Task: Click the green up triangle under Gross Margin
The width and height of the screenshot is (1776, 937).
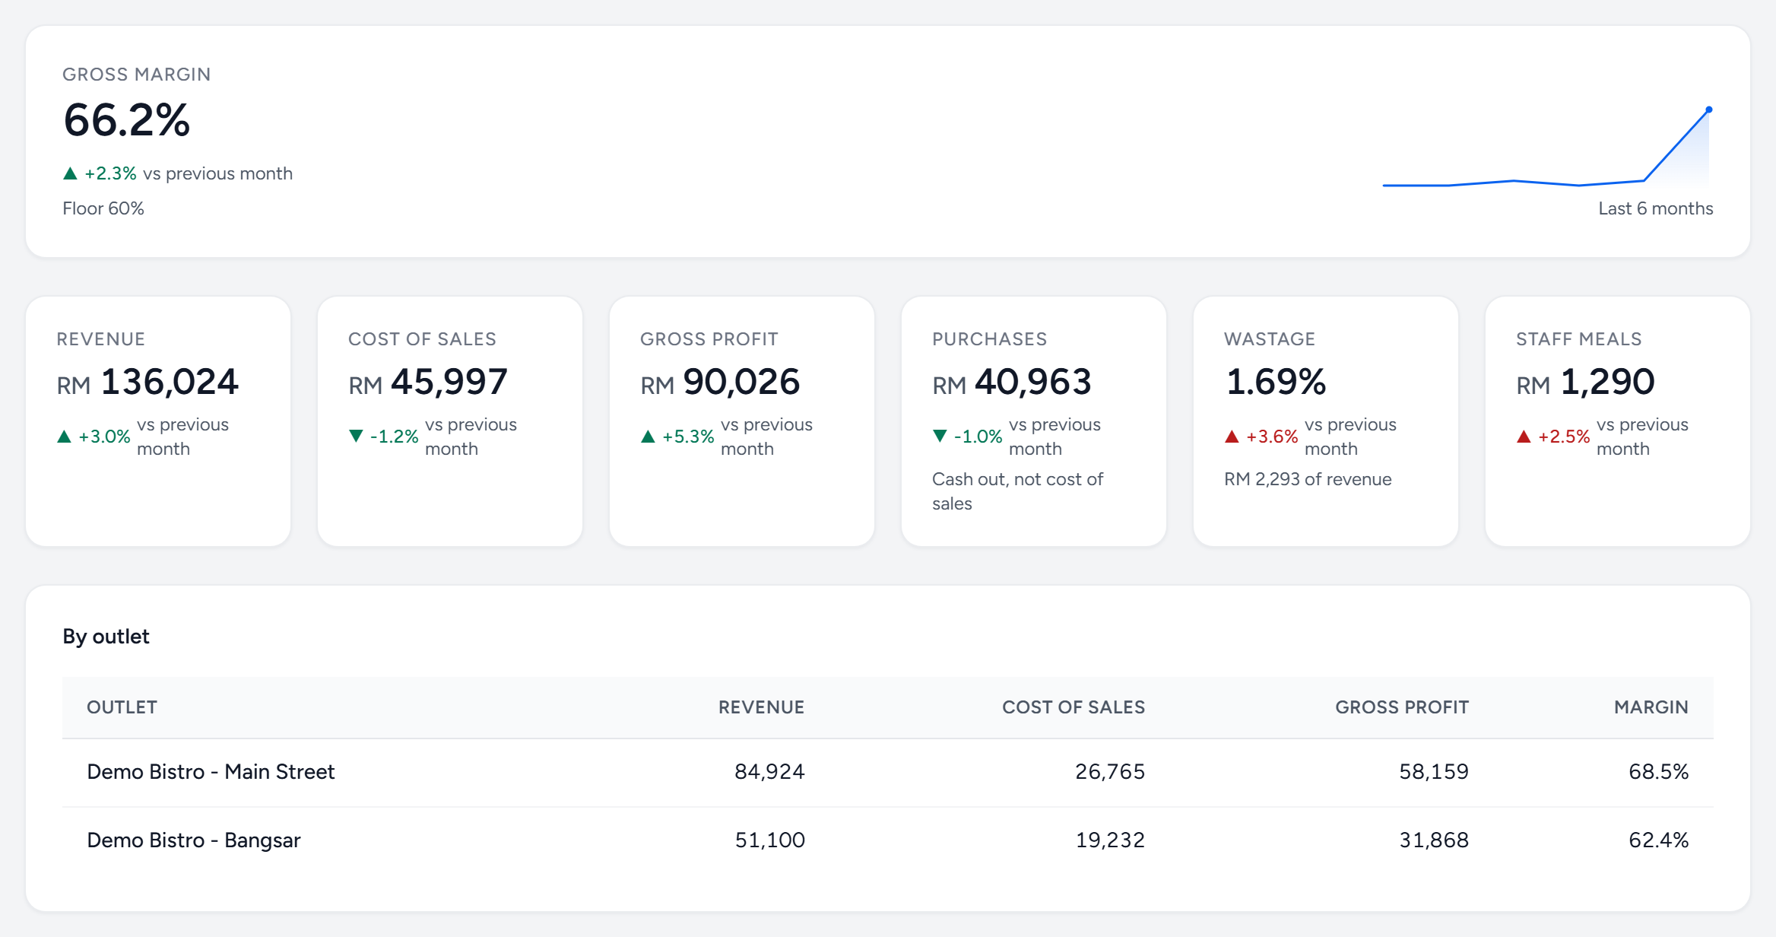Action: [70, 173]
